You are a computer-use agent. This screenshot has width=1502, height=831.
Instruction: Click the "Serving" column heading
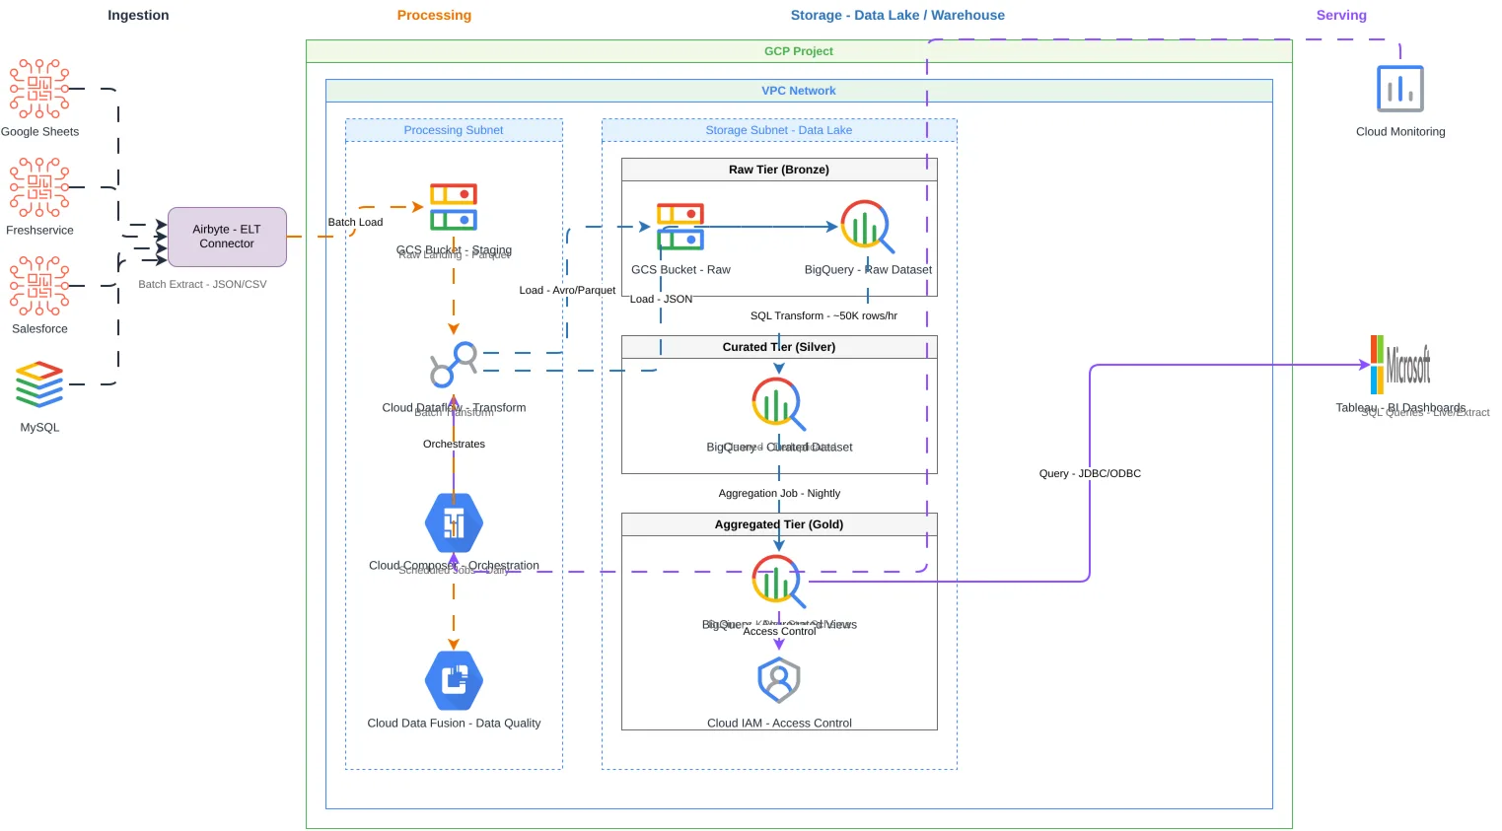[x=1341, y=15]
